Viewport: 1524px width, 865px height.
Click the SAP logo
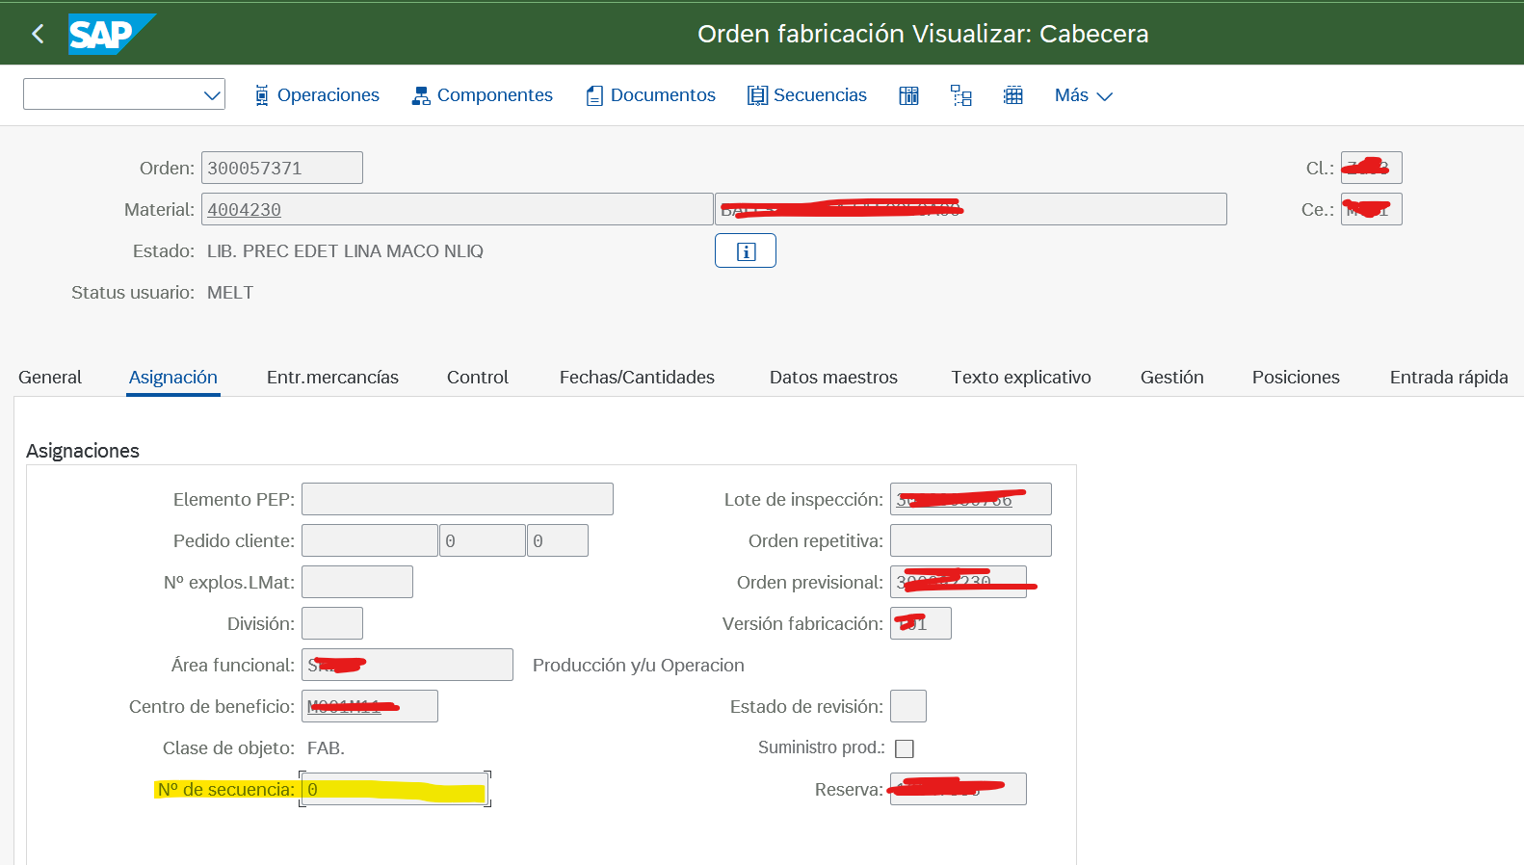[x=110, y=35]
